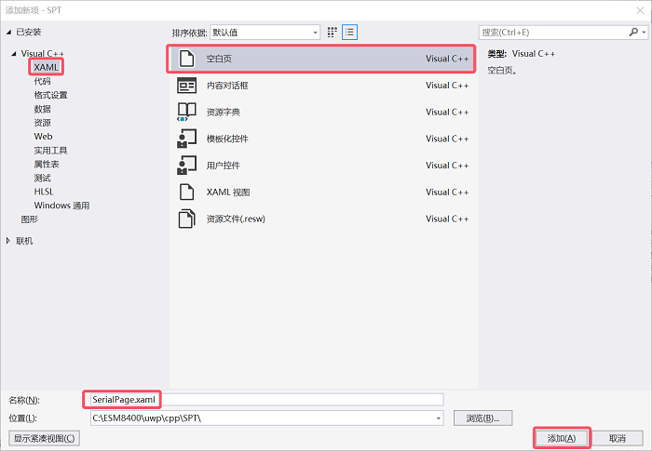This screenshot has width=652, height=451.
Task: Open the search options dropdown arrow
Action: 644,33
